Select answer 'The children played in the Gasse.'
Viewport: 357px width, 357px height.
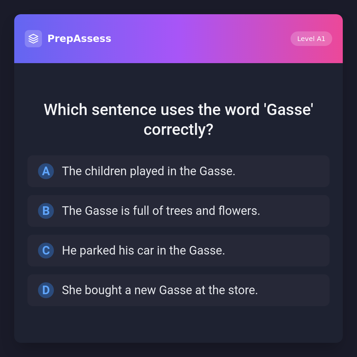click(148, 171)
